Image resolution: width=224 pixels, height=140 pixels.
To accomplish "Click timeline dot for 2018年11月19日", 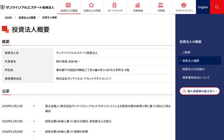I will click(34, 121).
